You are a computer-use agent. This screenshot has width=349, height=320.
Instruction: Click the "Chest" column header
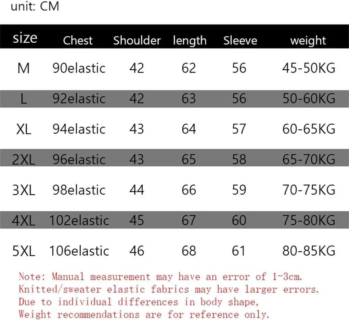pos(78,40)
